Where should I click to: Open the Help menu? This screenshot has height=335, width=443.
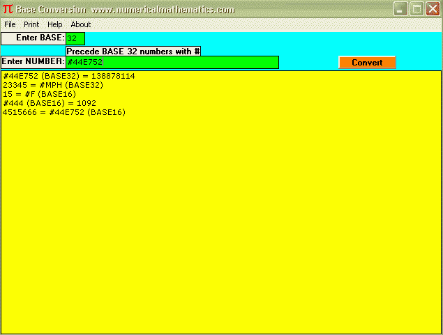[55, 24]
